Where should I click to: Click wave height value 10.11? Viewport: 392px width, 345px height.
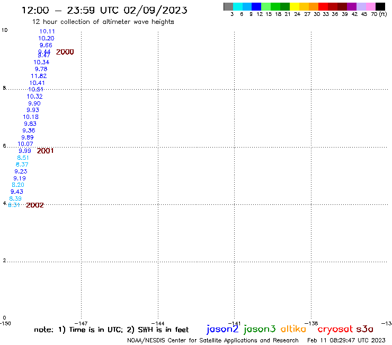47,31
